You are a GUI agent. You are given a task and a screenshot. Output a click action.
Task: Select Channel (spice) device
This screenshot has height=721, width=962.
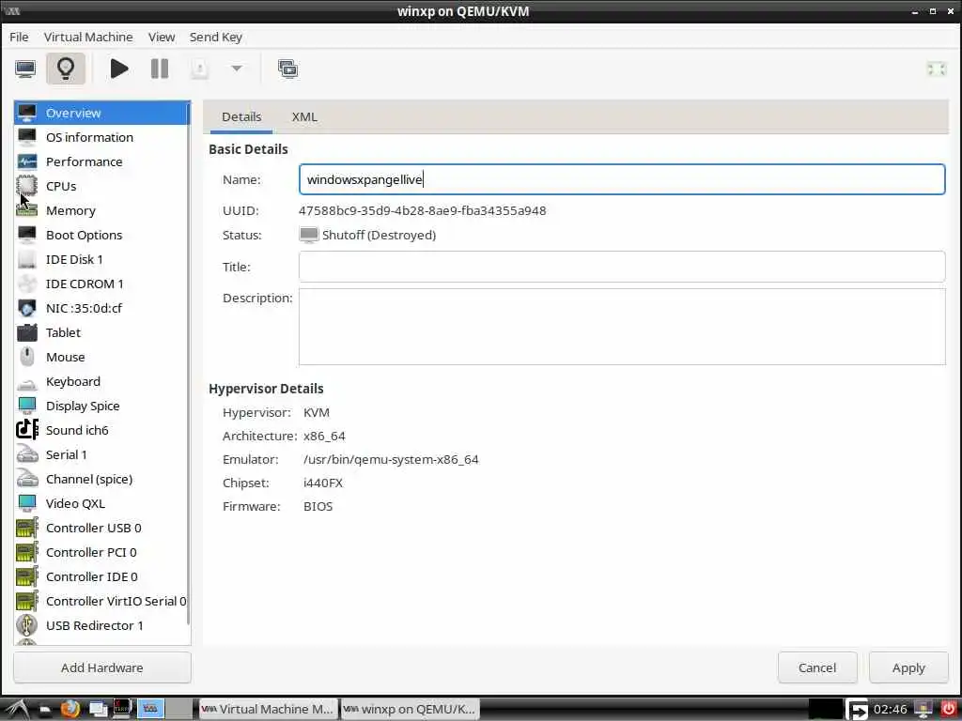(101, 479)
